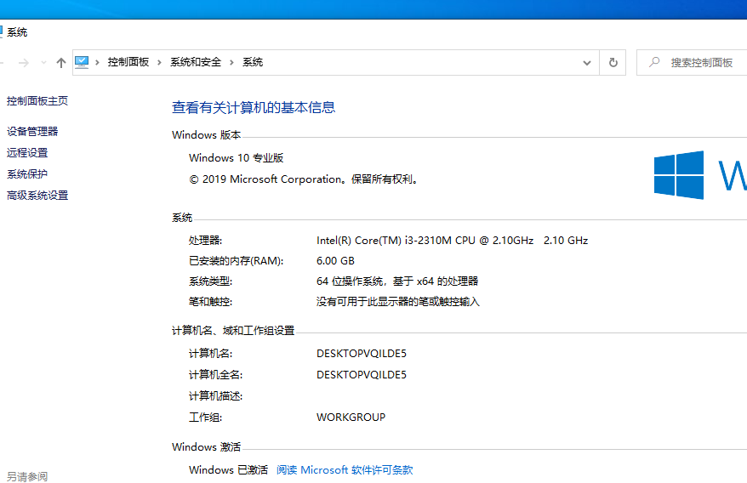Click the 计算机描述: label
Viewport: 747px width, 483px height.
(x=215, y=396)
